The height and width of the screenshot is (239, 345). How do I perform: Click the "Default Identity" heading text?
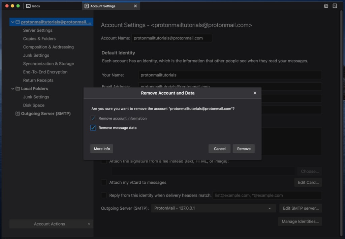click(x=118, y=53)
